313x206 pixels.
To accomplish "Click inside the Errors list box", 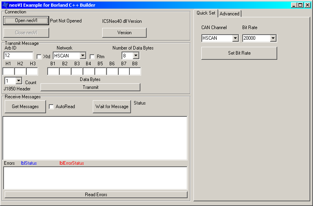I will pos(95,178).
